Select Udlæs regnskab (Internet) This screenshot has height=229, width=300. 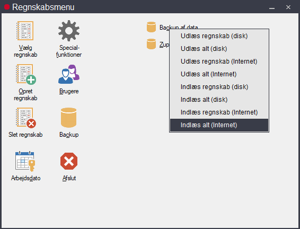tap(219, 61)
